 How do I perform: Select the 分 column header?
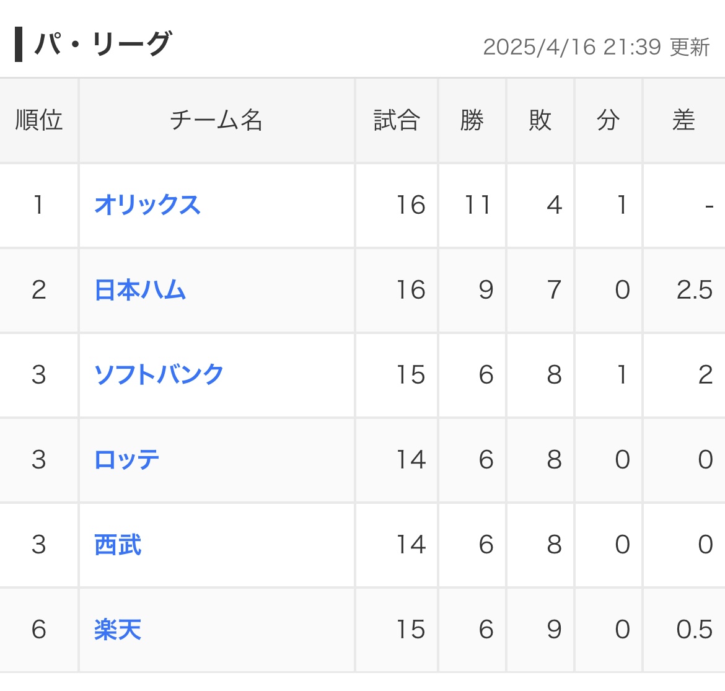pos(609,120)
